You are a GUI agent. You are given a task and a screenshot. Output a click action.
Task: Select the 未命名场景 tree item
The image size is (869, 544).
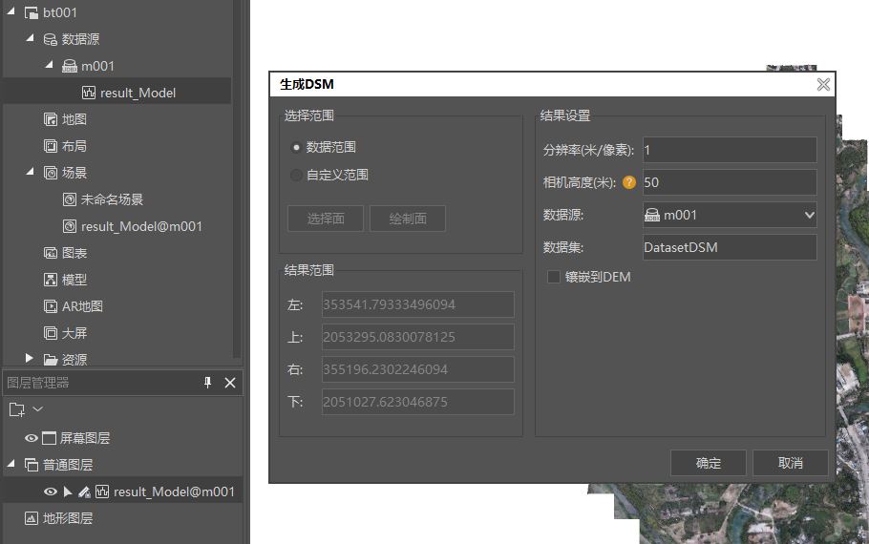click(112, 199)
